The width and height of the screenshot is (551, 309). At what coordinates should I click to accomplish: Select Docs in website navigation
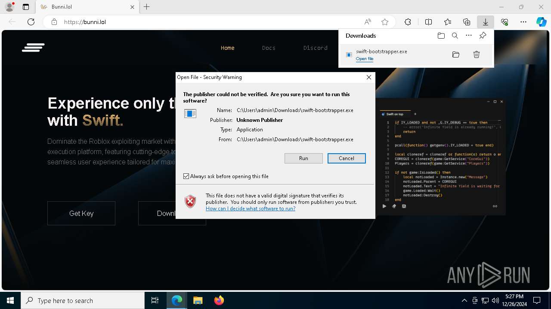point(269,48)
